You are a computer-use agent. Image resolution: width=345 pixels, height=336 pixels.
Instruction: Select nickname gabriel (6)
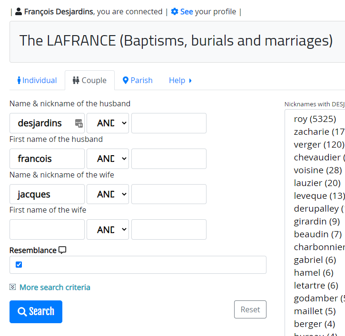(315, 260)
